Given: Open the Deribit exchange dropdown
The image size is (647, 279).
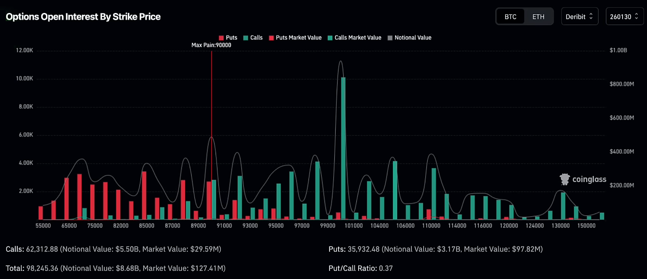Looking at the screenshot, I should [x=579, y=17].
